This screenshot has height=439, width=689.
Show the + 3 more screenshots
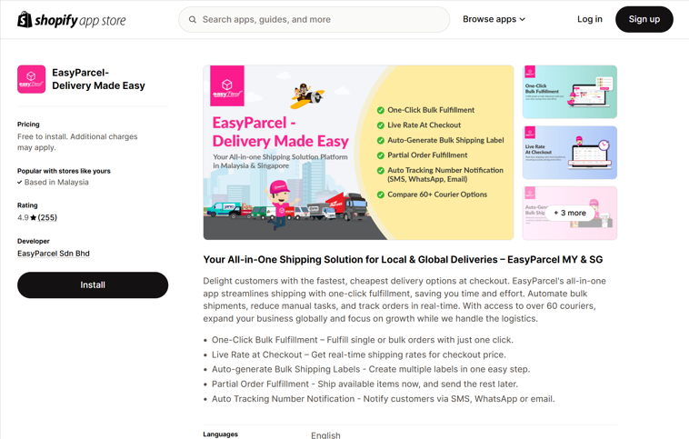click(x=570, y=213)
